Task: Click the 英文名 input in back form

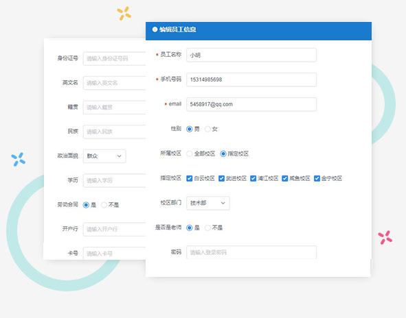Action: coord(115,83)
